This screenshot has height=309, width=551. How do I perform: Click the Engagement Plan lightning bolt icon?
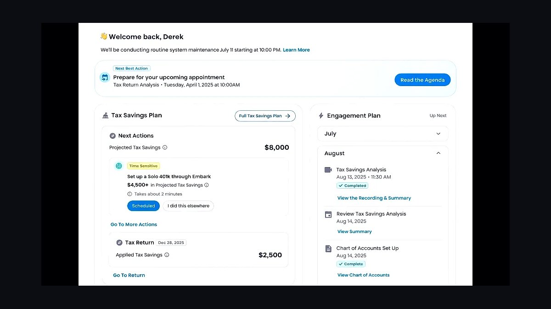pyautogui.click(x=321, y=116)
